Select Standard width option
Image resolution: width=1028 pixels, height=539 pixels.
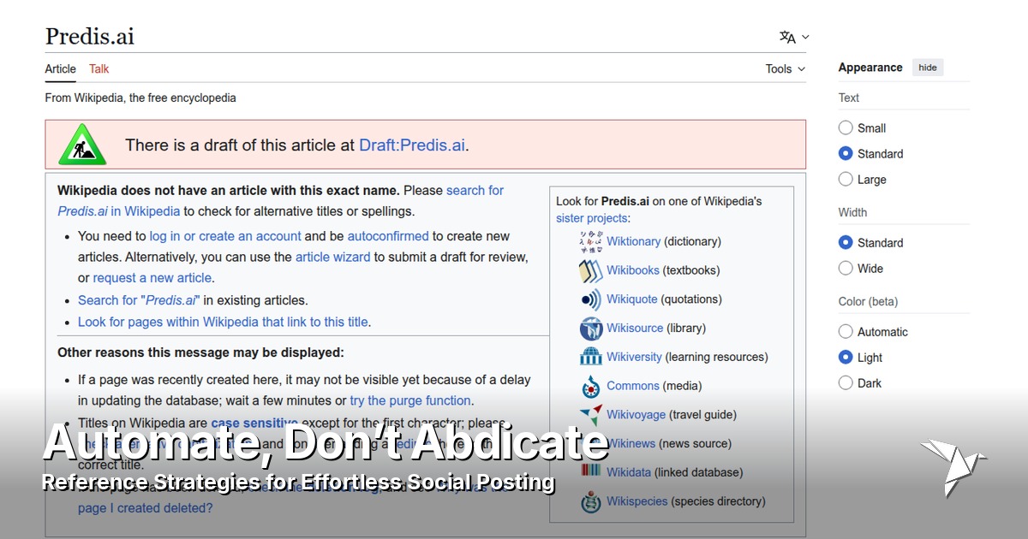coord(846,243)
